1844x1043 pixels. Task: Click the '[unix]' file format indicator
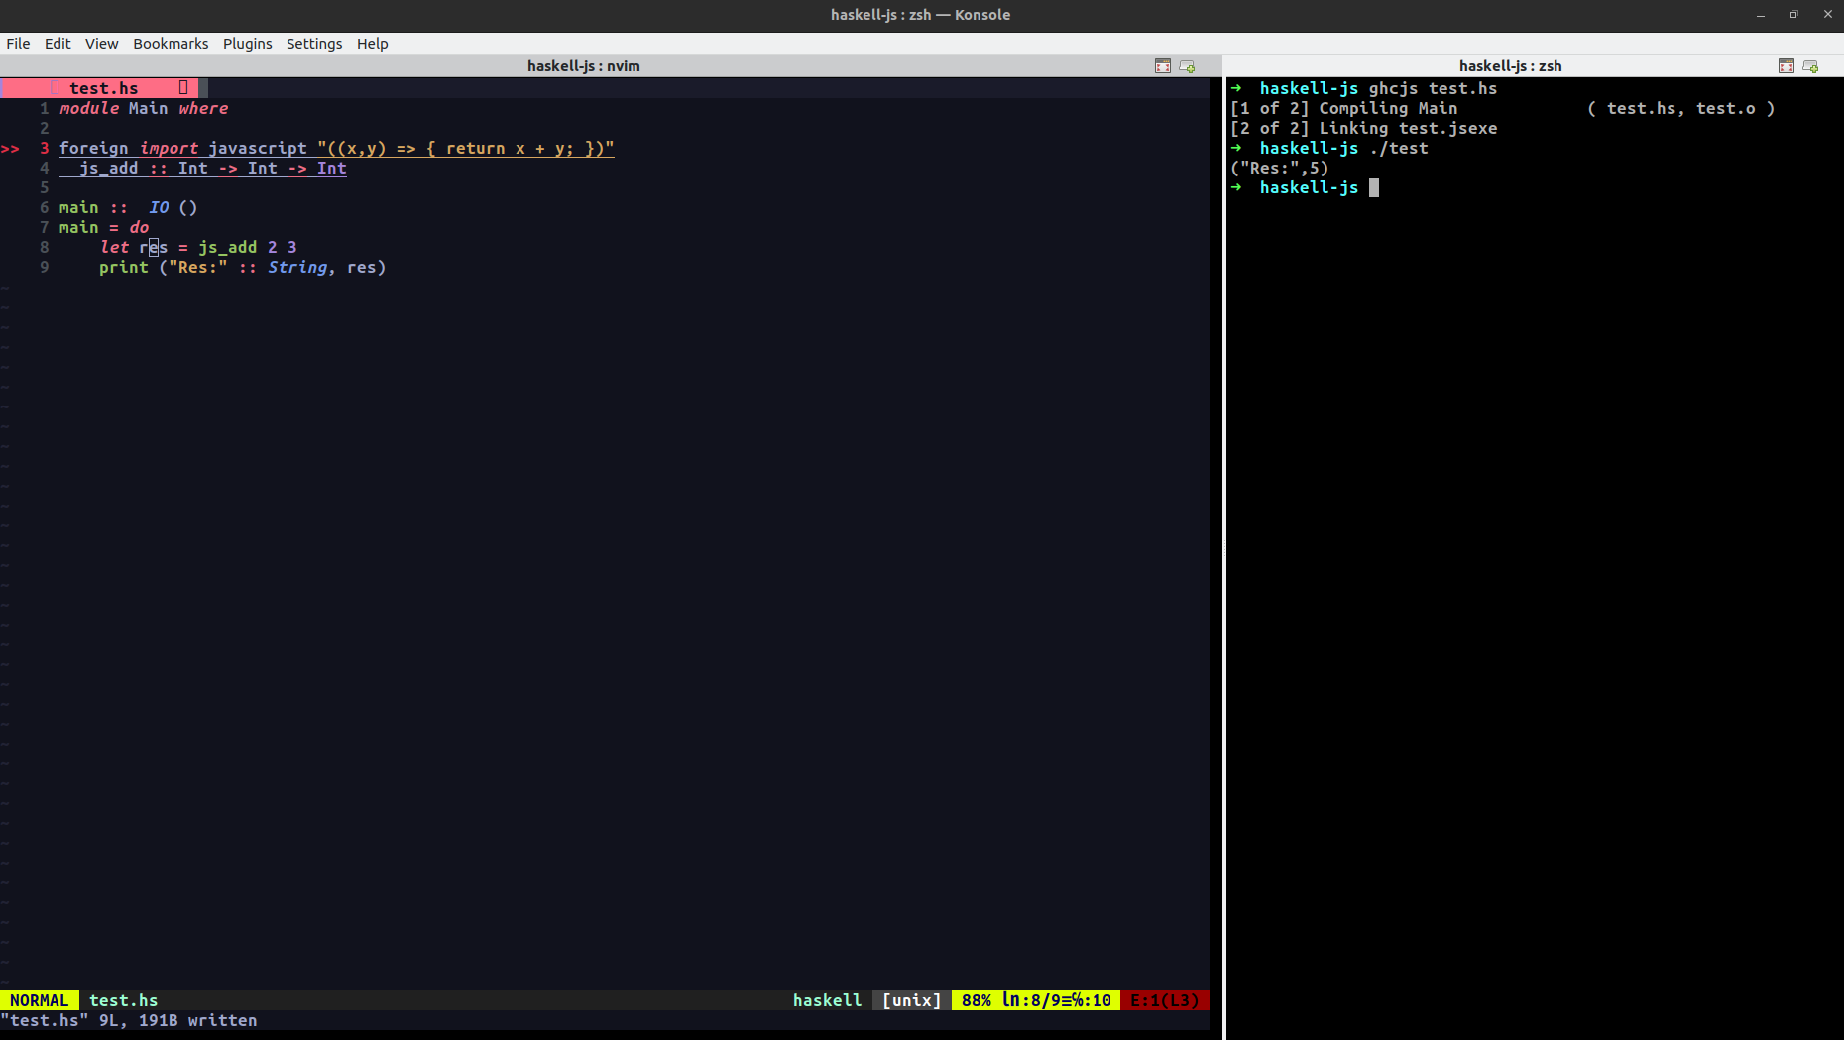(912, 1000)
